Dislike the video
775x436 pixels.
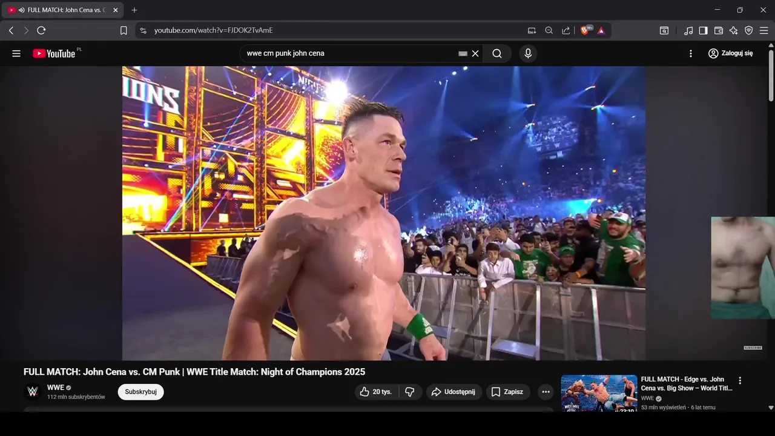point(410,392)
